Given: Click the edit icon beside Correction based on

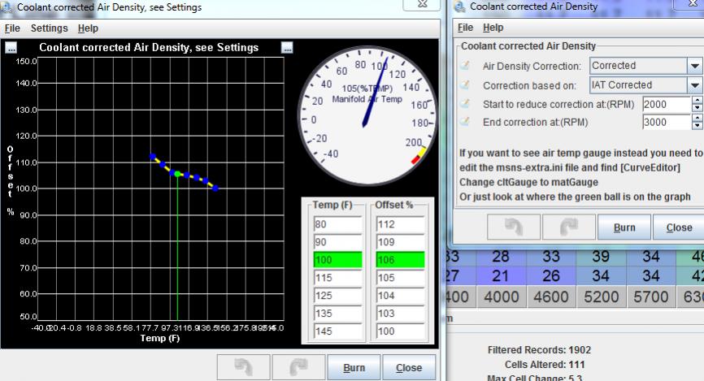Looking at the screenshot, I should click(466, 84).
